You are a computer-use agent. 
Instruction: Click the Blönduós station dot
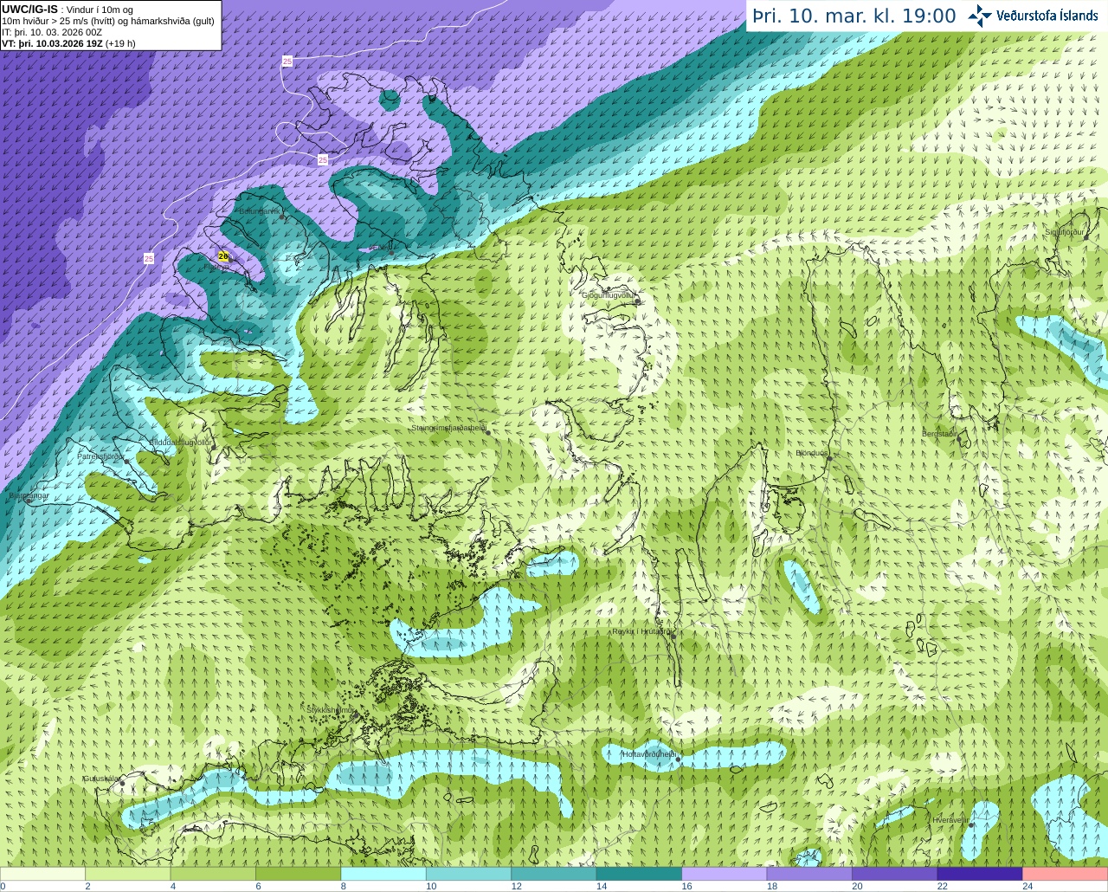pos(829,459)
